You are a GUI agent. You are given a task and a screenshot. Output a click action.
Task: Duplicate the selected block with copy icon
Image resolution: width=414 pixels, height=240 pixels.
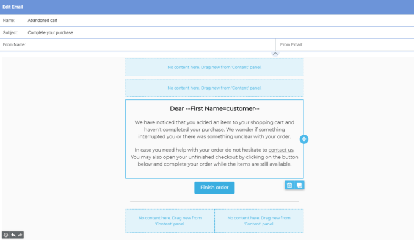click(299, 185)
